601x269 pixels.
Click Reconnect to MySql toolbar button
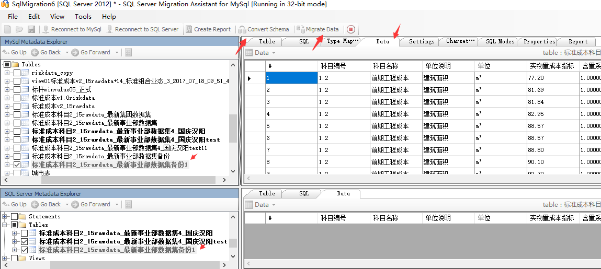click(x=72, y=29)
